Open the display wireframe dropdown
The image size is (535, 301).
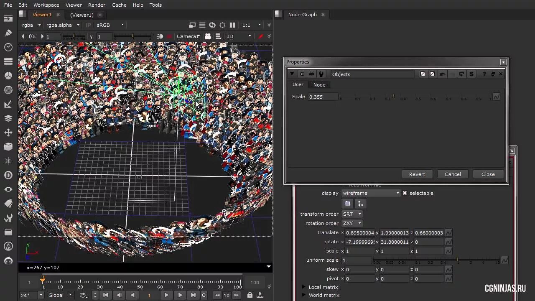pyautogui.click(x=371, y=193)
